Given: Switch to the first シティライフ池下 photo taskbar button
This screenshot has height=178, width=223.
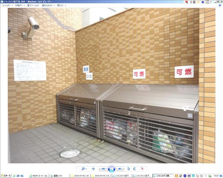Looking at the screenshot, I should [x=122, y=176].
